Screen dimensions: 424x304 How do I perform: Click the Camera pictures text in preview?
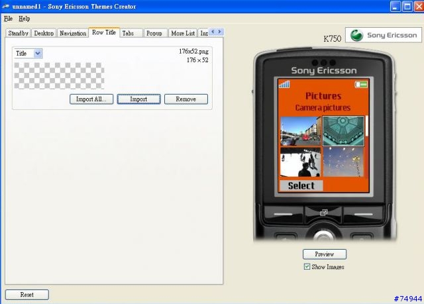pyautogui.click(x=323, y=107)
